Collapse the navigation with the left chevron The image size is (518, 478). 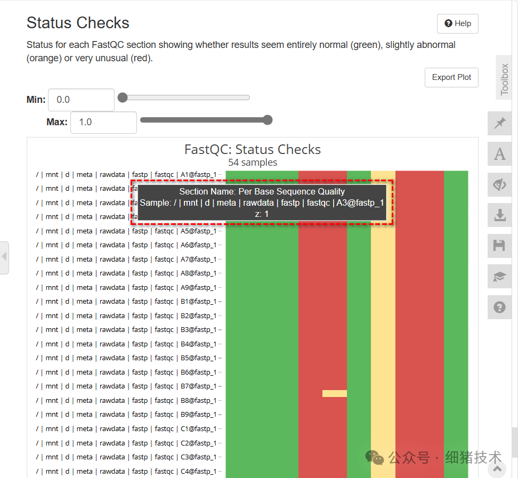4,257
